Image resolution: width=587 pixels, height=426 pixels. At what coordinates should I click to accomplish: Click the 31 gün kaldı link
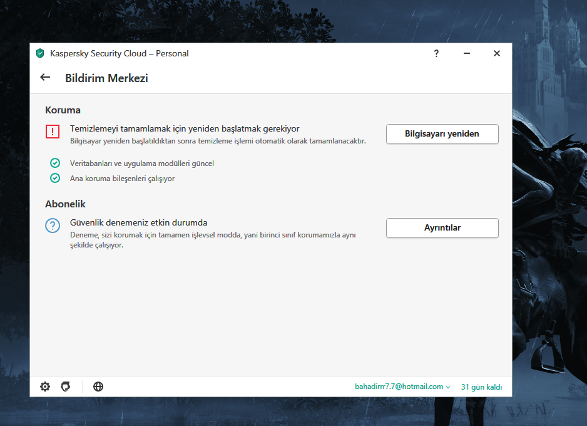coord(481,387)
